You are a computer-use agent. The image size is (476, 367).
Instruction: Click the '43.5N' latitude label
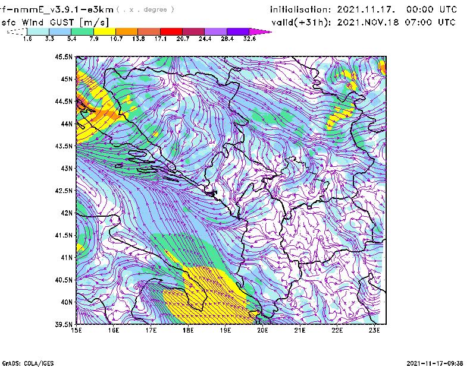[x=64, y=146]
